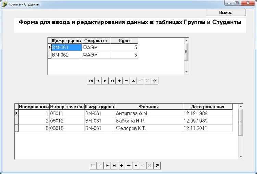Jump to last record in groups navigator

pyautogui.click(x=112, y=81)
